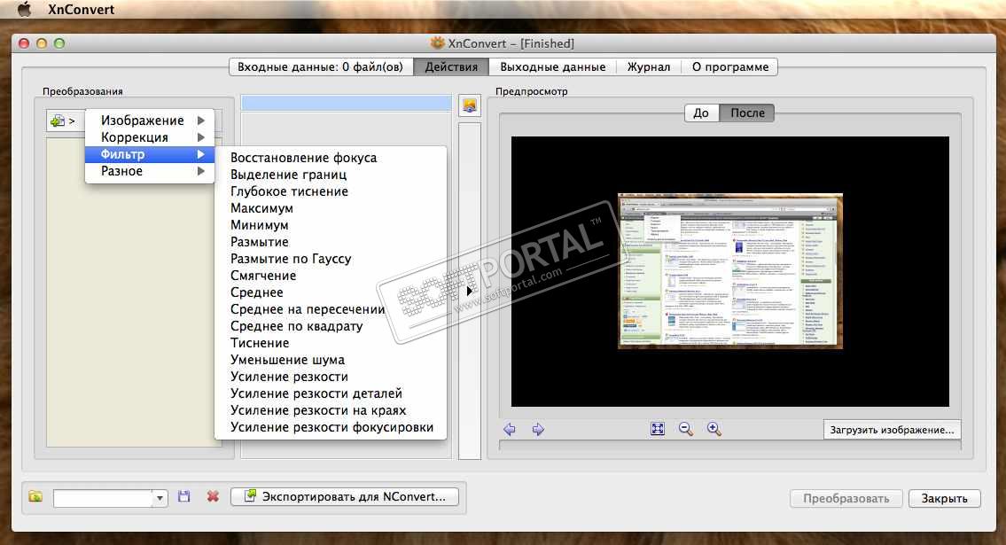
Task: Choose Усиление резкости деталей filter
Action: coord(331,393)
